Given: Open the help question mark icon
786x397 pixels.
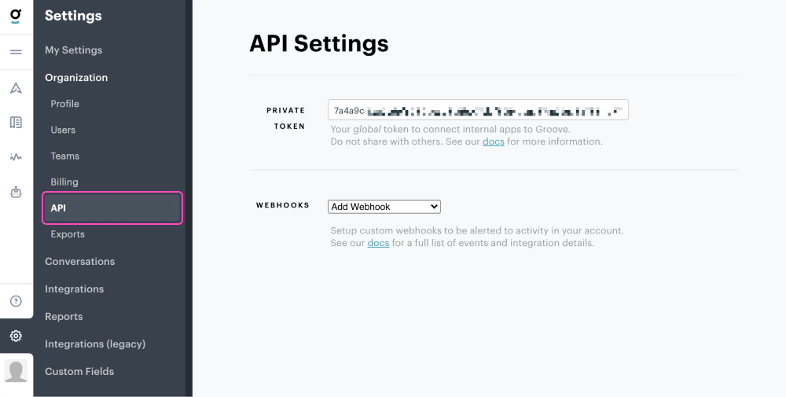Looking at the screenshot, I should pos(16,301).
